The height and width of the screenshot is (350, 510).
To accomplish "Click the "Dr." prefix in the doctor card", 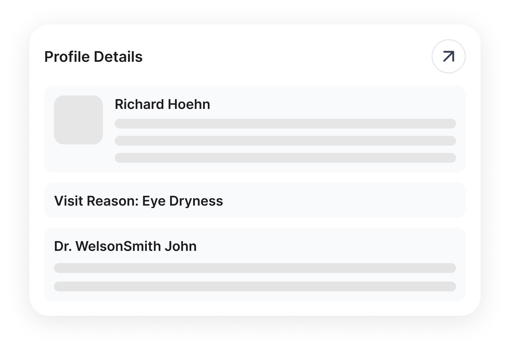I will click(63, 246).
